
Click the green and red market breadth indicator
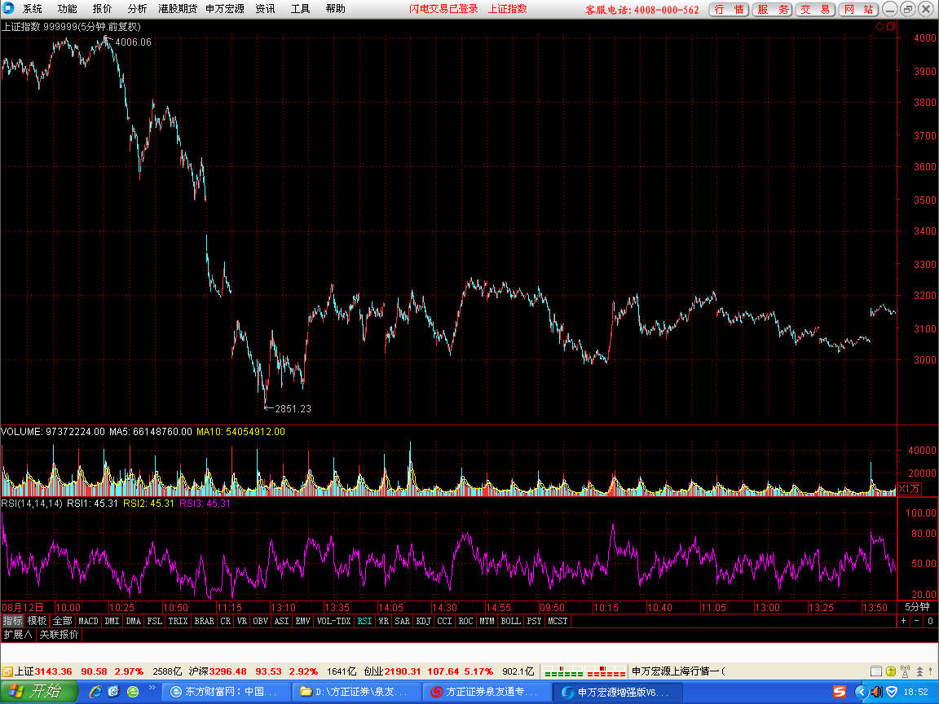(584, 671)
